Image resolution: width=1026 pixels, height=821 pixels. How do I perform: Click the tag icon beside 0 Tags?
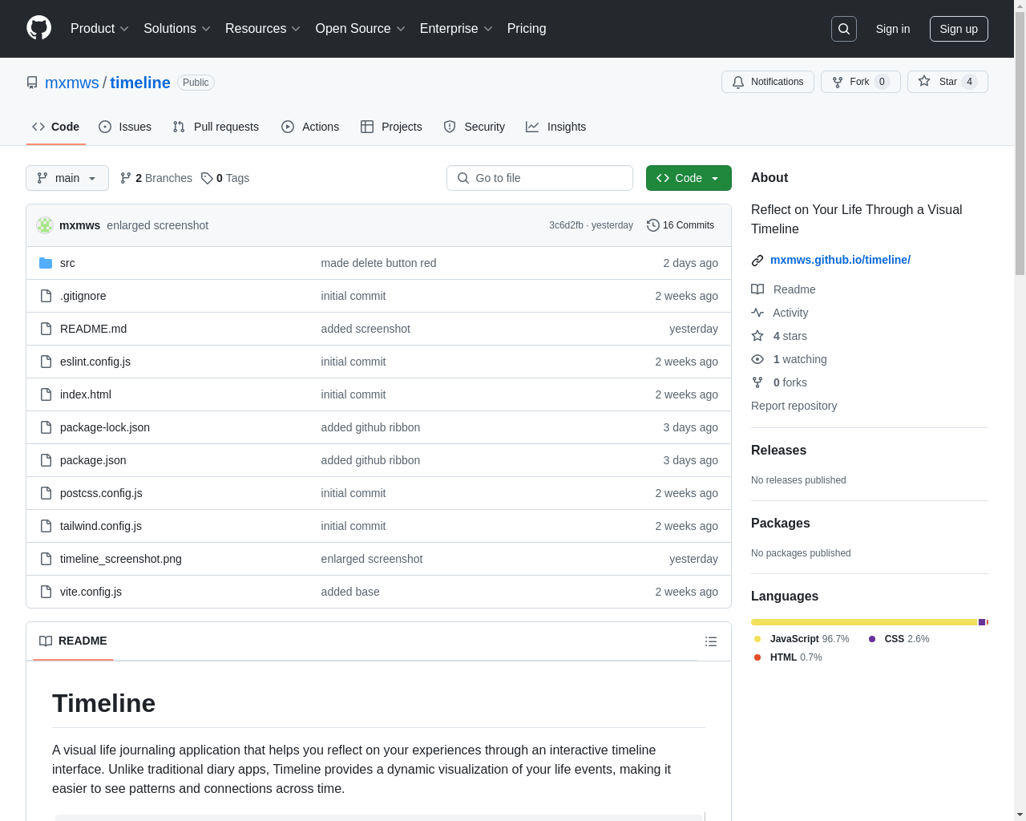(207, 178)
